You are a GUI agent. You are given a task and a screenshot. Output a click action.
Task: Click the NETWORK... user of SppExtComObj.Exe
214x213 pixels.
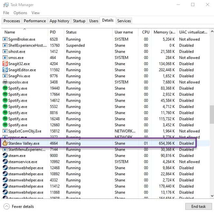pyautogui.click(x=125, y=131)
